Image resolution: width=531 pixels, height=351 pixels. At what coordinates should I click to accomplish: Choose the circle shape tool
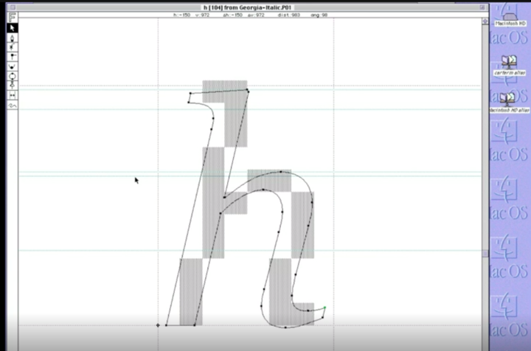13,76
